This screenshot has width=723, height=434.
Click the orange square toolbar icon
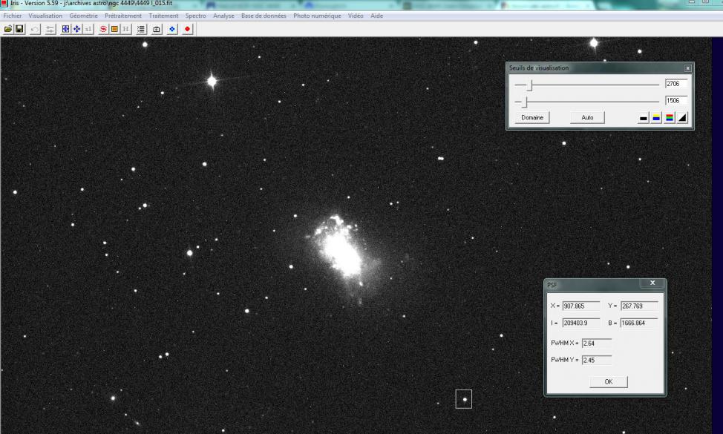(x=114, y=29)
